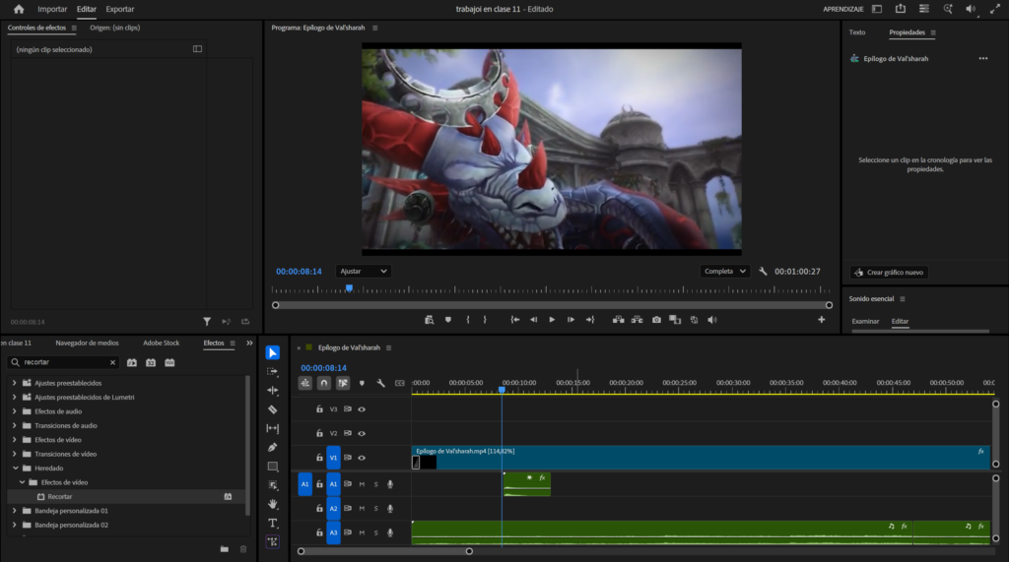Image resolution: width=1009 pixels, height=562 pixels.
Task: Toggle A3 track targeting
Action: pyautogui.click(x=333, y=532)
